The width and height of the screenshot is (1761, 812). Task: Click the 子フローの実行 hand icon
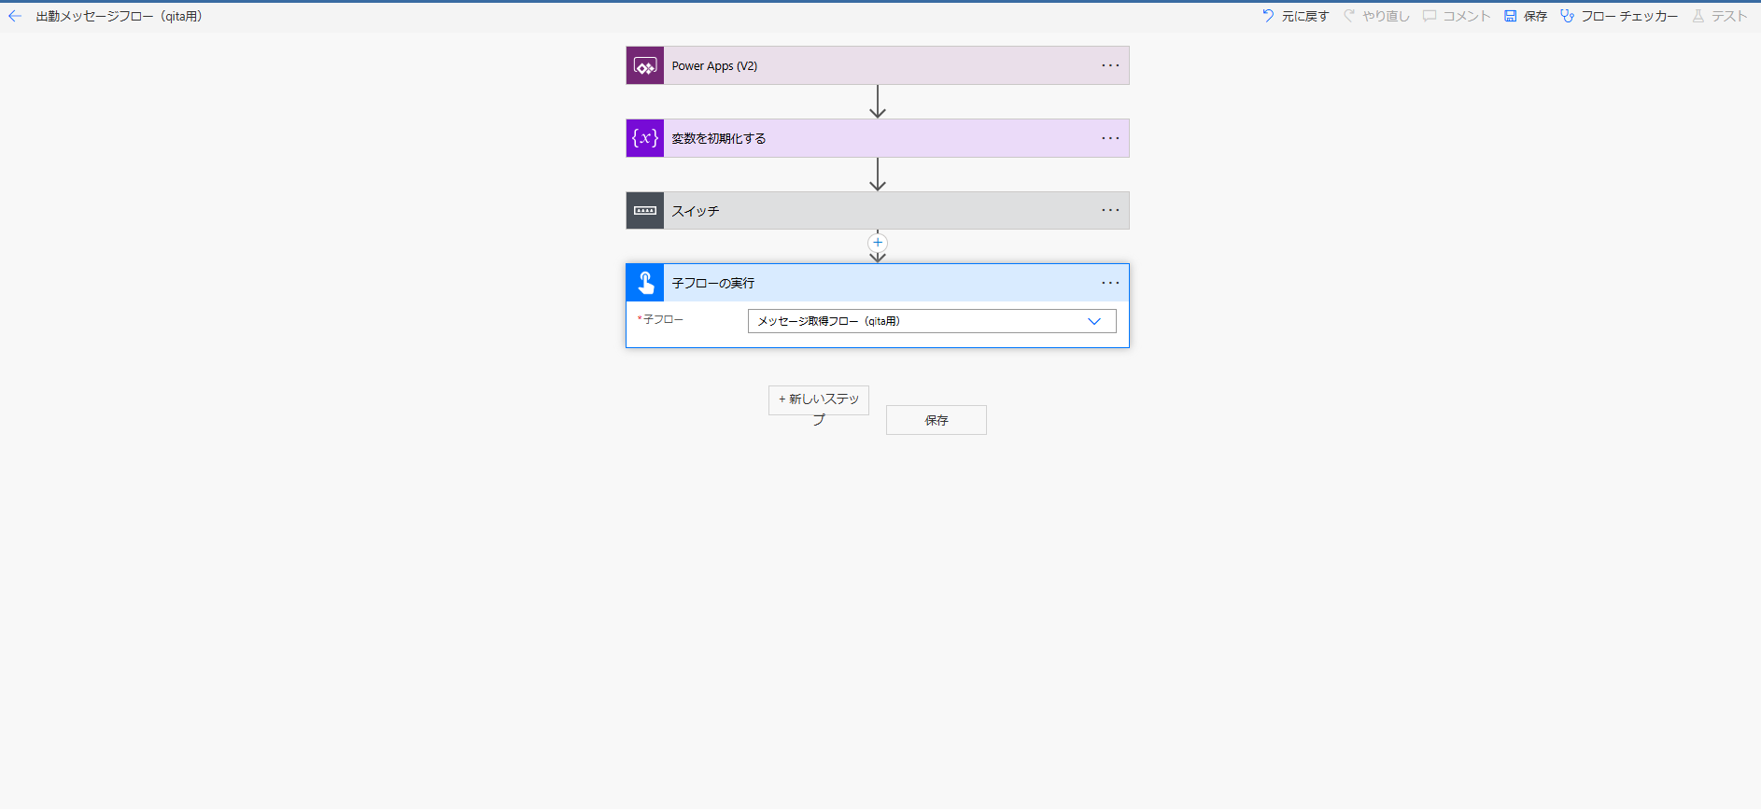point(645,283)
